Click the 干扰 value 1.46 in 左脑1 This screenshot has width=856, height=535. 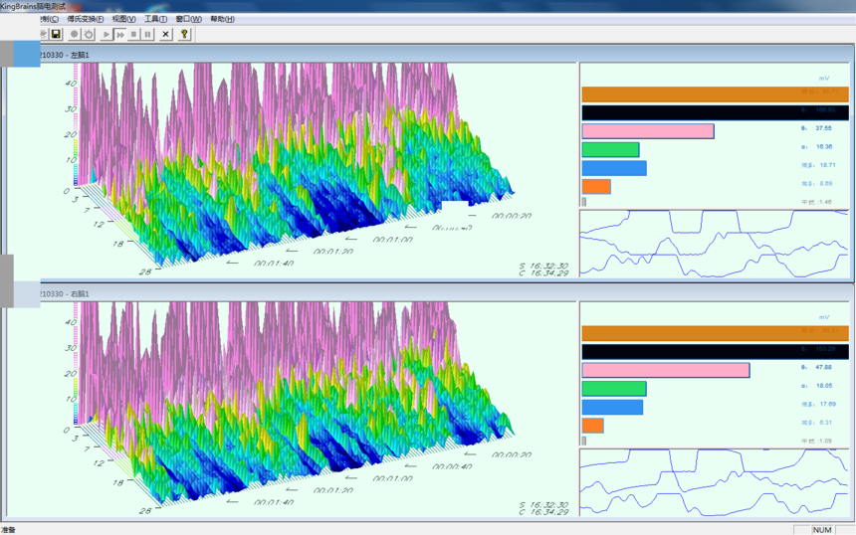coord(825,202)
